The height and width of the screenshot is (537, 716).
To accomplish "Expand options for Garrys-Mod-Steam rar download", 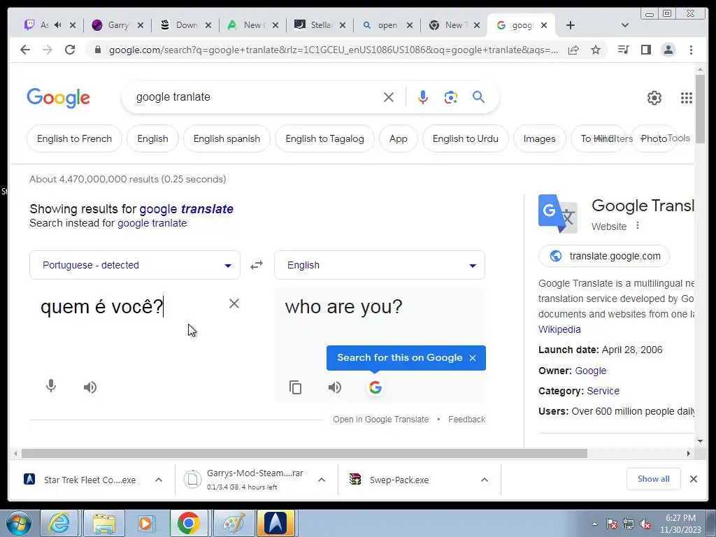I will (x=322, y=480).
